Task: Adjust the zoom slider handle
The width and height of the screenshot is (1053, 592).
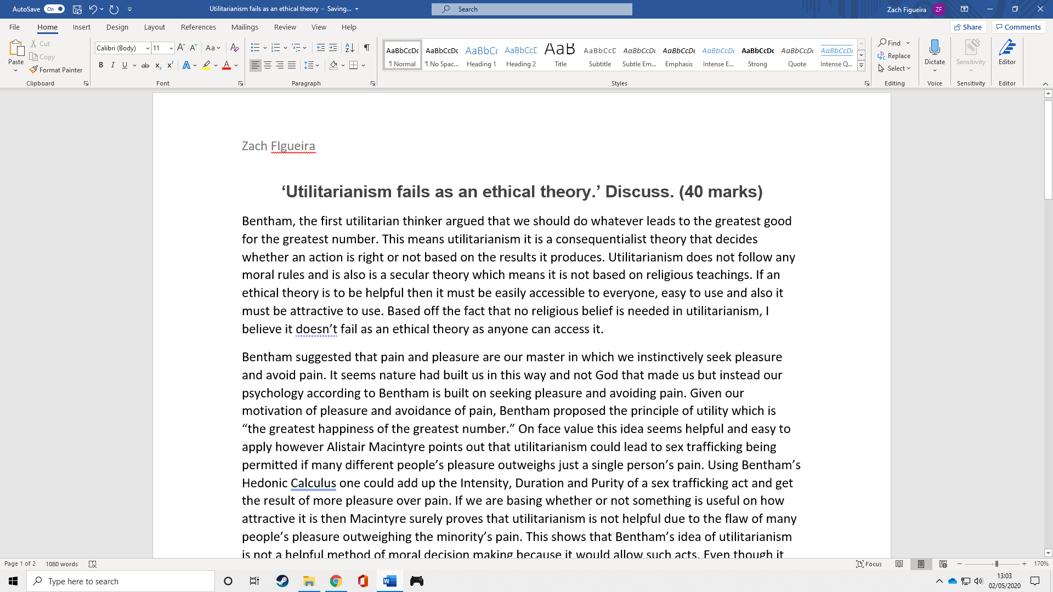Action: click(997, 563)
